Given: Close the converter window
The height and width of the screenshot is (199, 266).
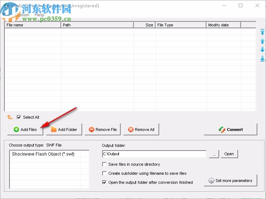Looking at the screenshot, I should [x=257, y=5].
